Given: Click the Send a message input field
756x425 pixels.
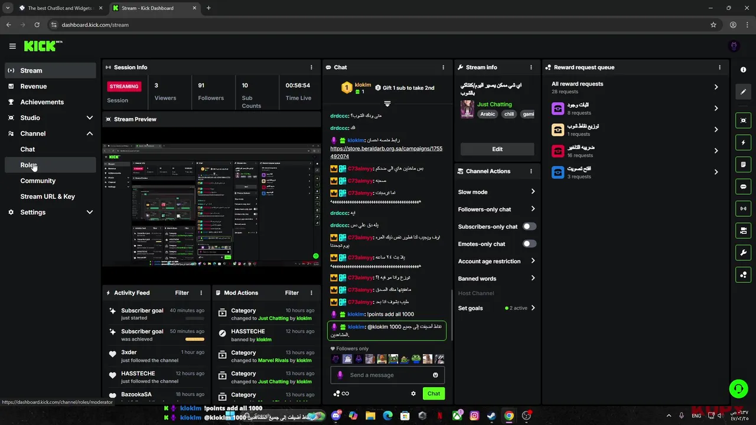Looking at the screenshot, I should (387, 375).
